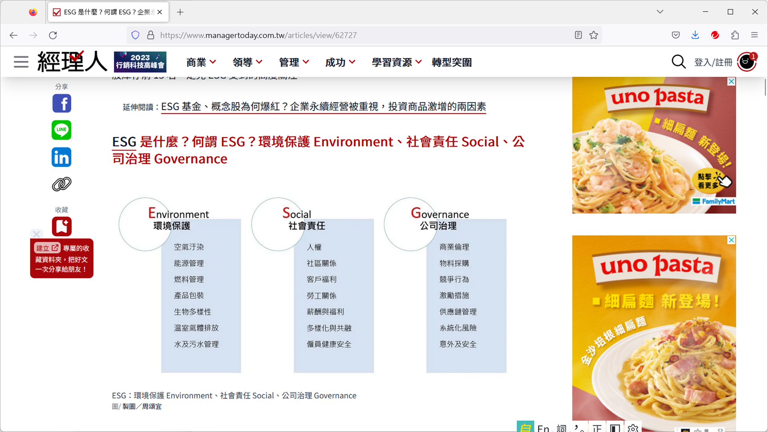The image size is (768, 432).
Task: Open the red extension icon in toolbar
Action: tap(715, 35)
